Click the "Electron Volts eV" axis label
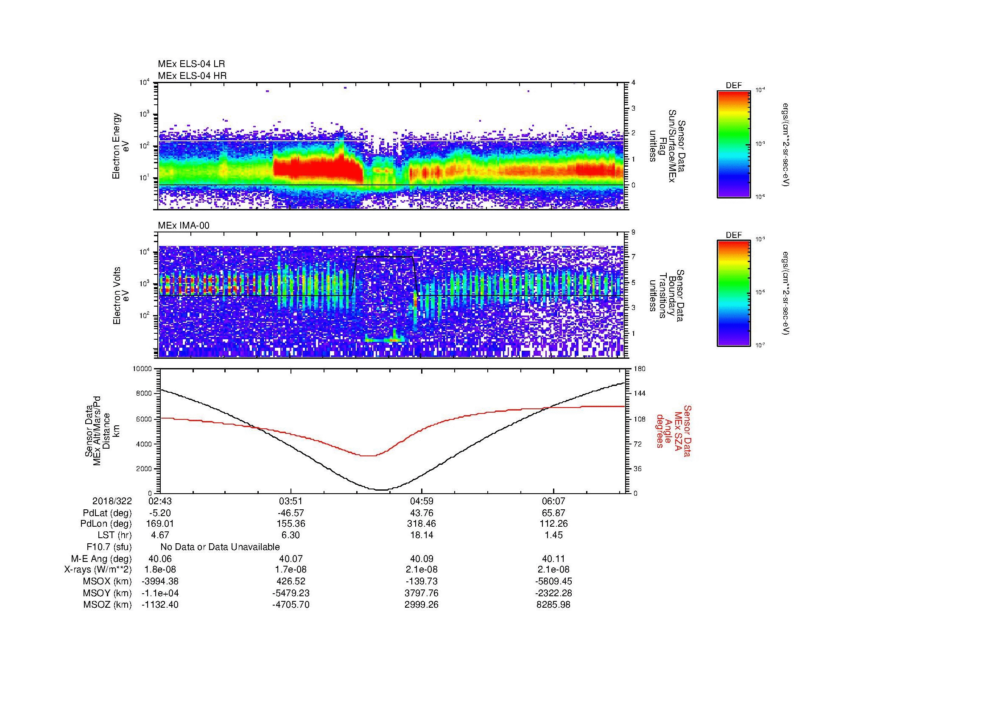This screenshot has width=992, height=701. pyautogui.click(x=121, y=296)
